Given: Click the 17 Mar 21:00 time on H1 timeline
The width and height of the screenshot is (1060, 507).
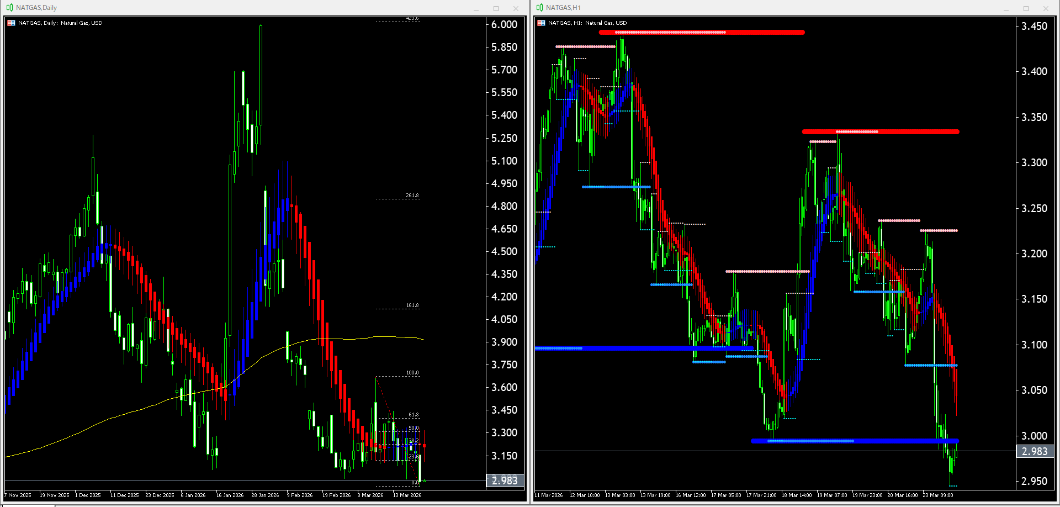Looking at the screenshot, I should coord(761,495).
